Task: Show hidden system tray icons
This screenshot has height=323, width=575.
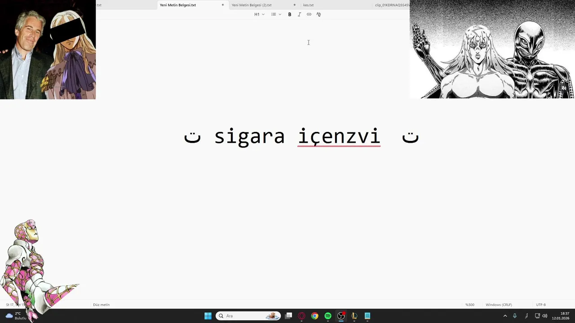Action: pos(505,316)
